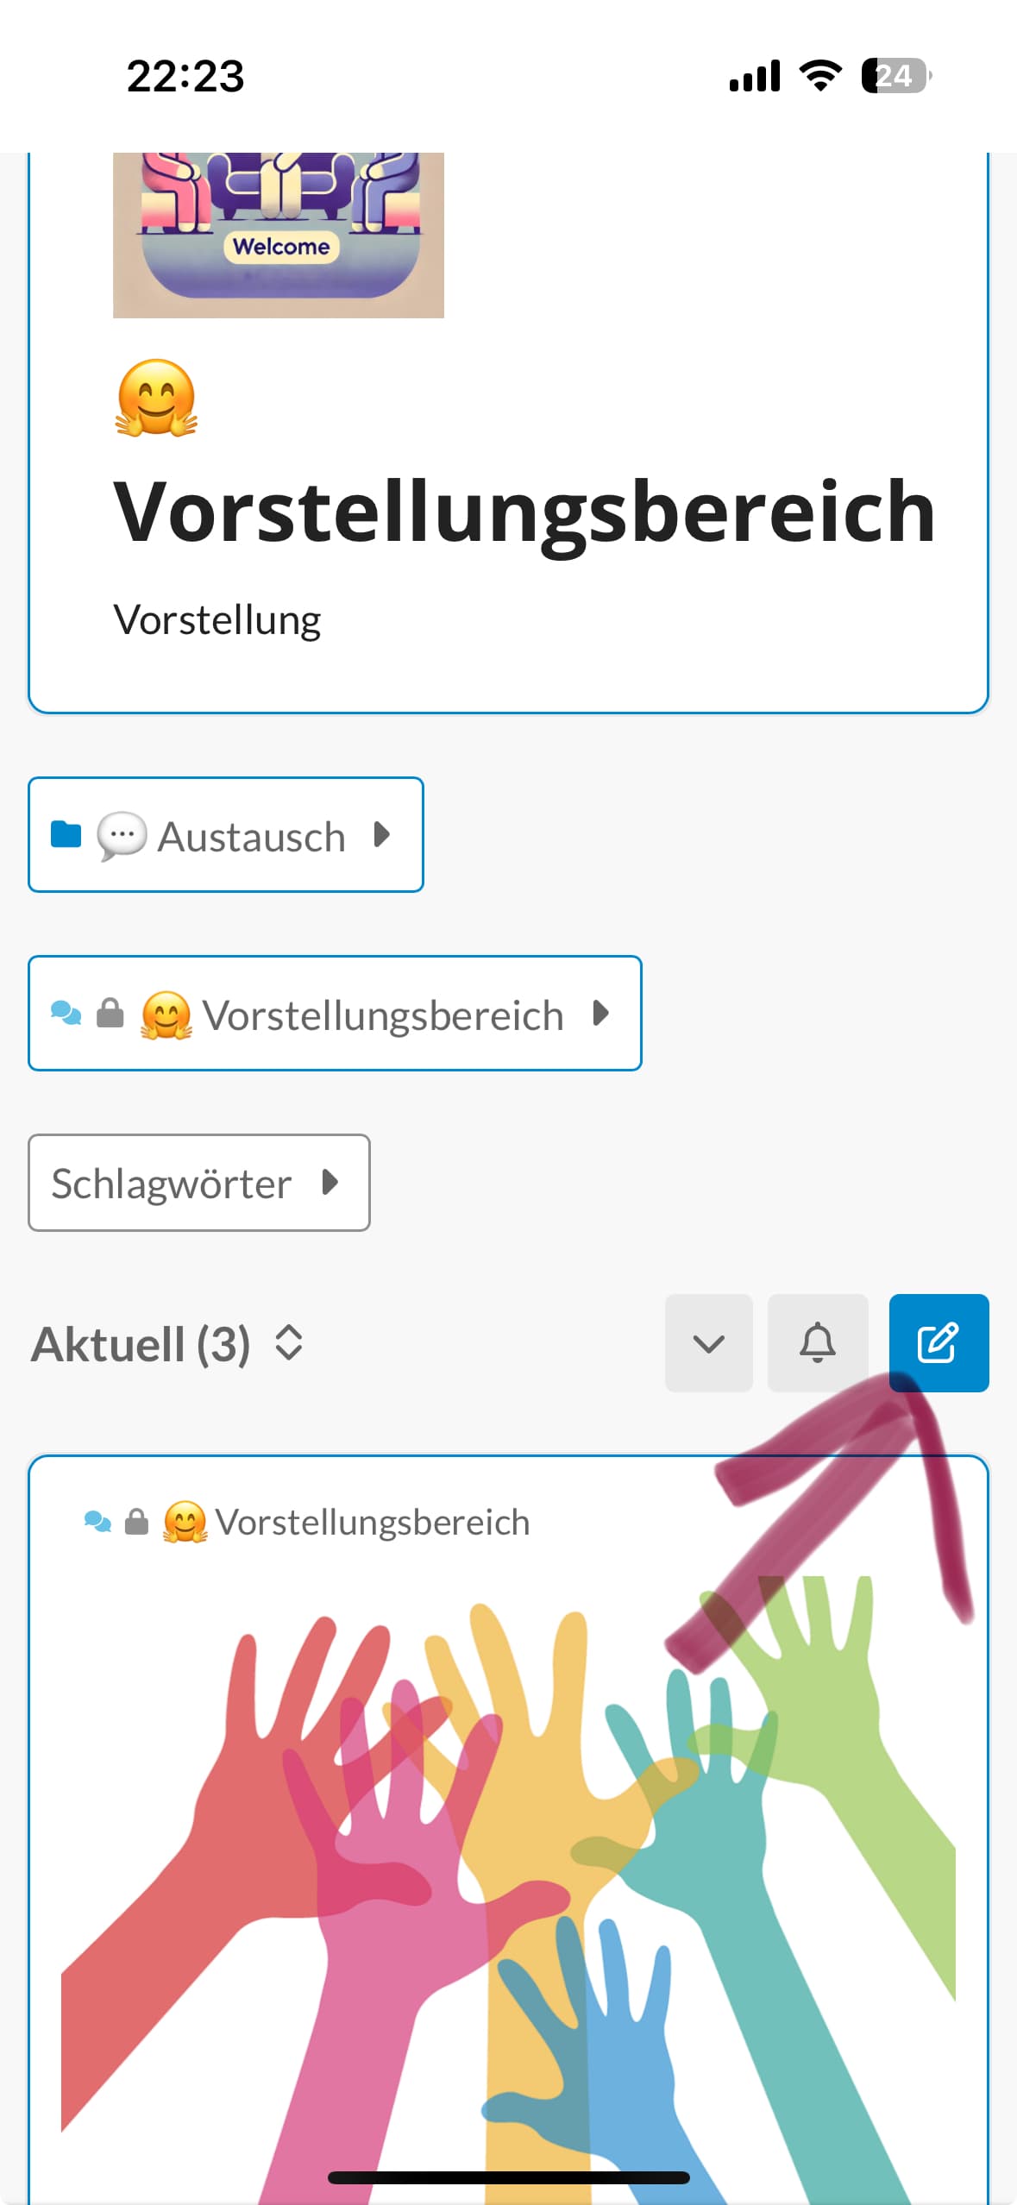Click the lock icon in the breadcrumb button
The width and height of the screenshot is (1017, 2205).
tap(110, 1013)
